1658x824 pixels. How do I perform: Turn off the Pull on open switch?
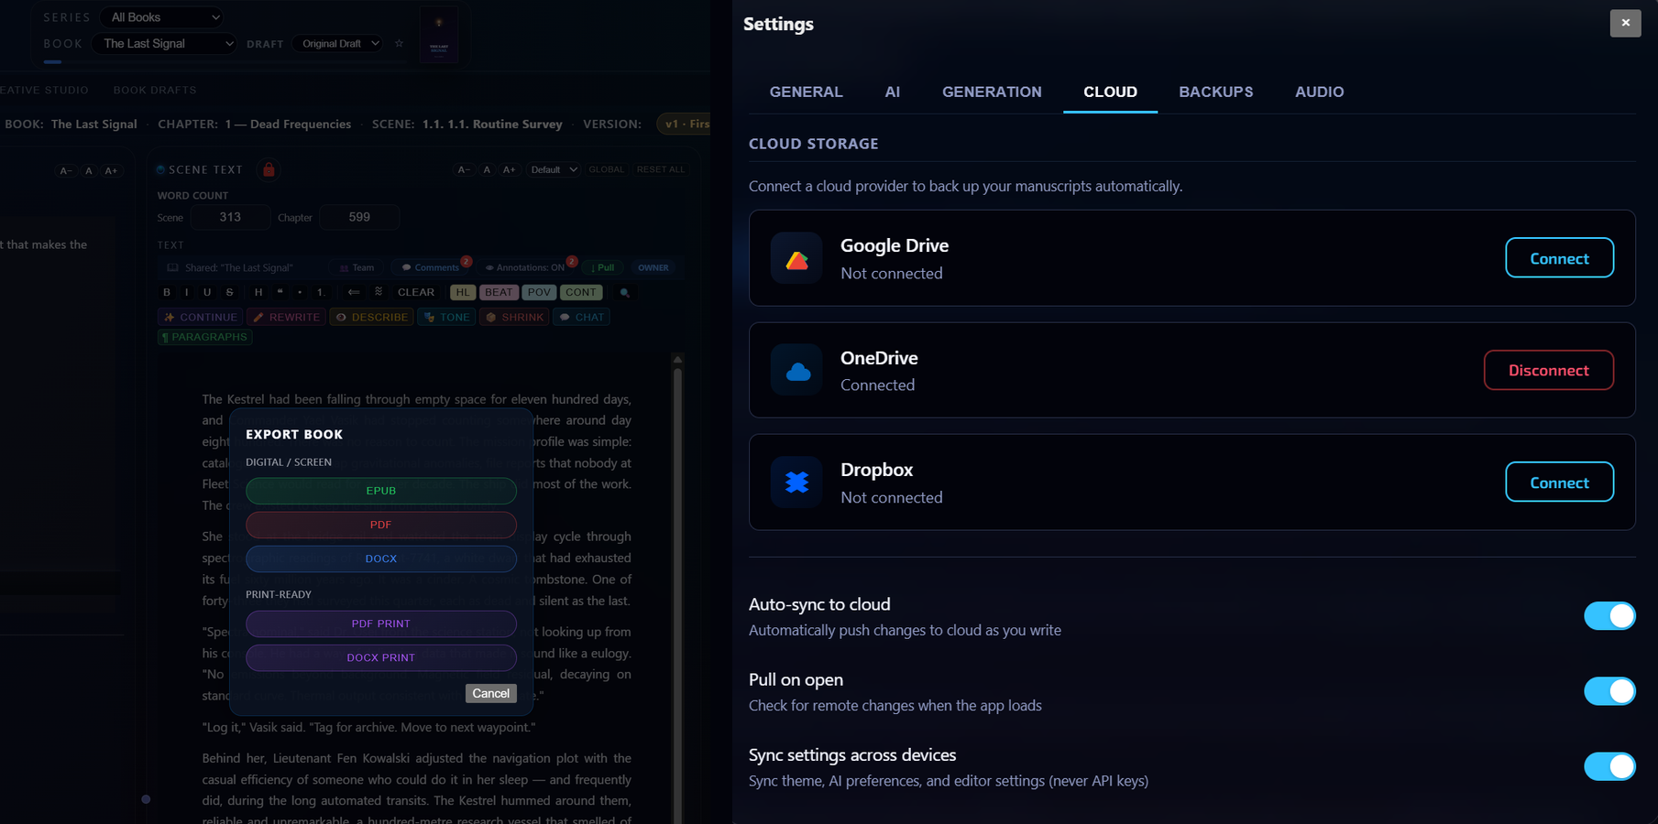1609,691
